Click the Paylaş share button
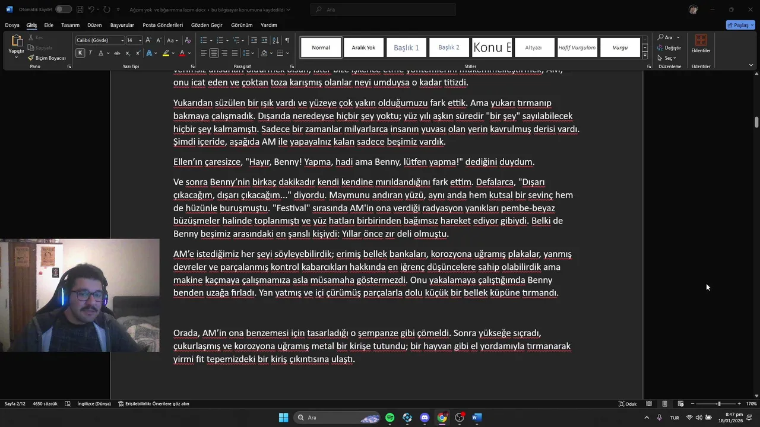 click(740, 25)
